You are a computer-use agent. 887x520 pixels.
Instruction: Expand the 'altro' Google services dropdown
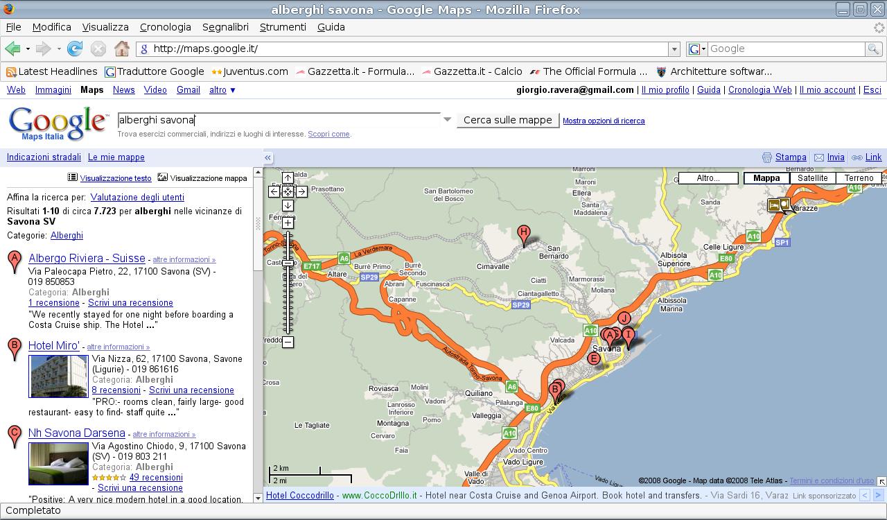pos(222,89)
